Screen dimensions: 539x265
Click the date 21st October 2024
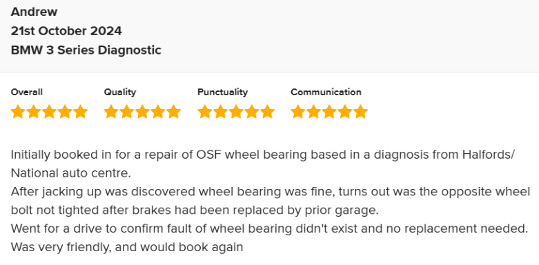66,31
